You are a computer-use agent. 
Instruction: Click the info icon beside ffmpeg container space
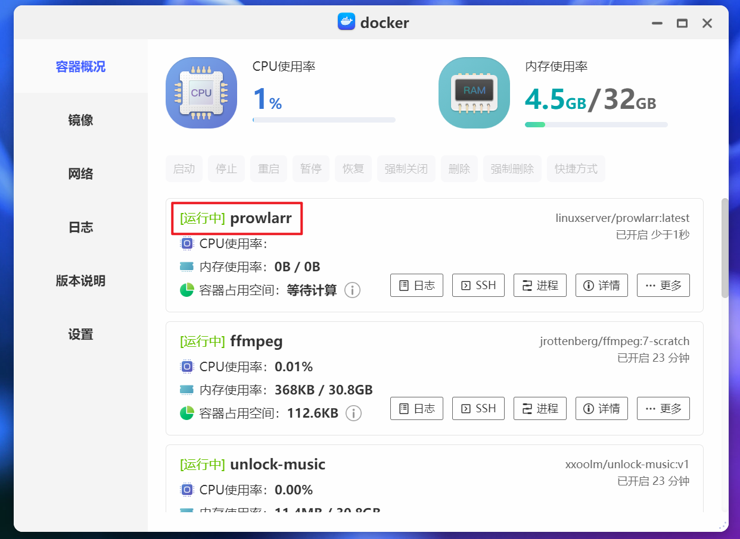[354, 413]
